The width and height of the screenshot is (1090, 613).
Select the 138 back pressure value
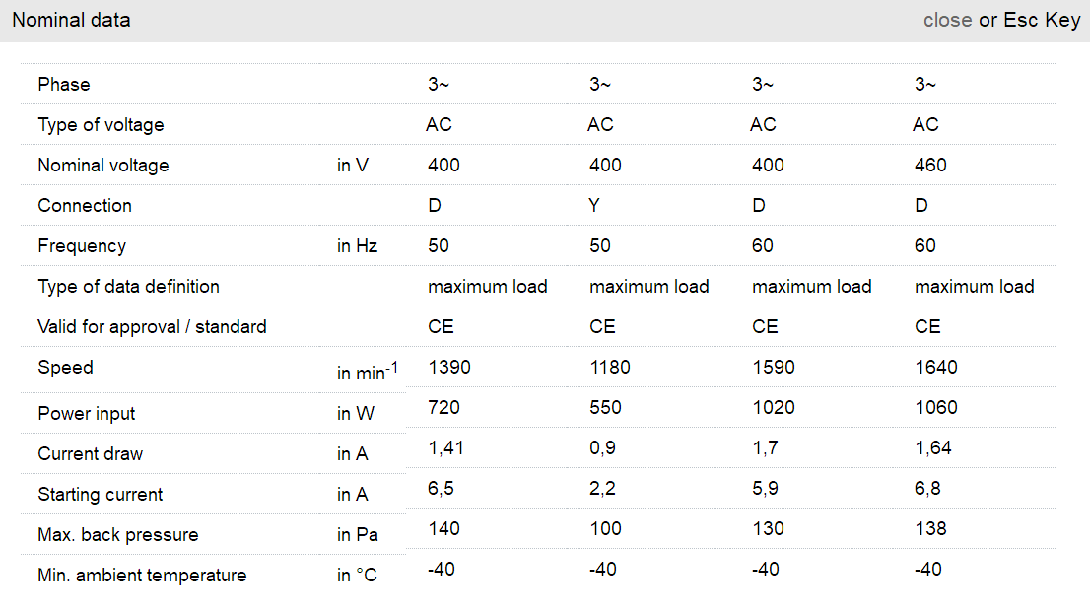coord(930,529)
